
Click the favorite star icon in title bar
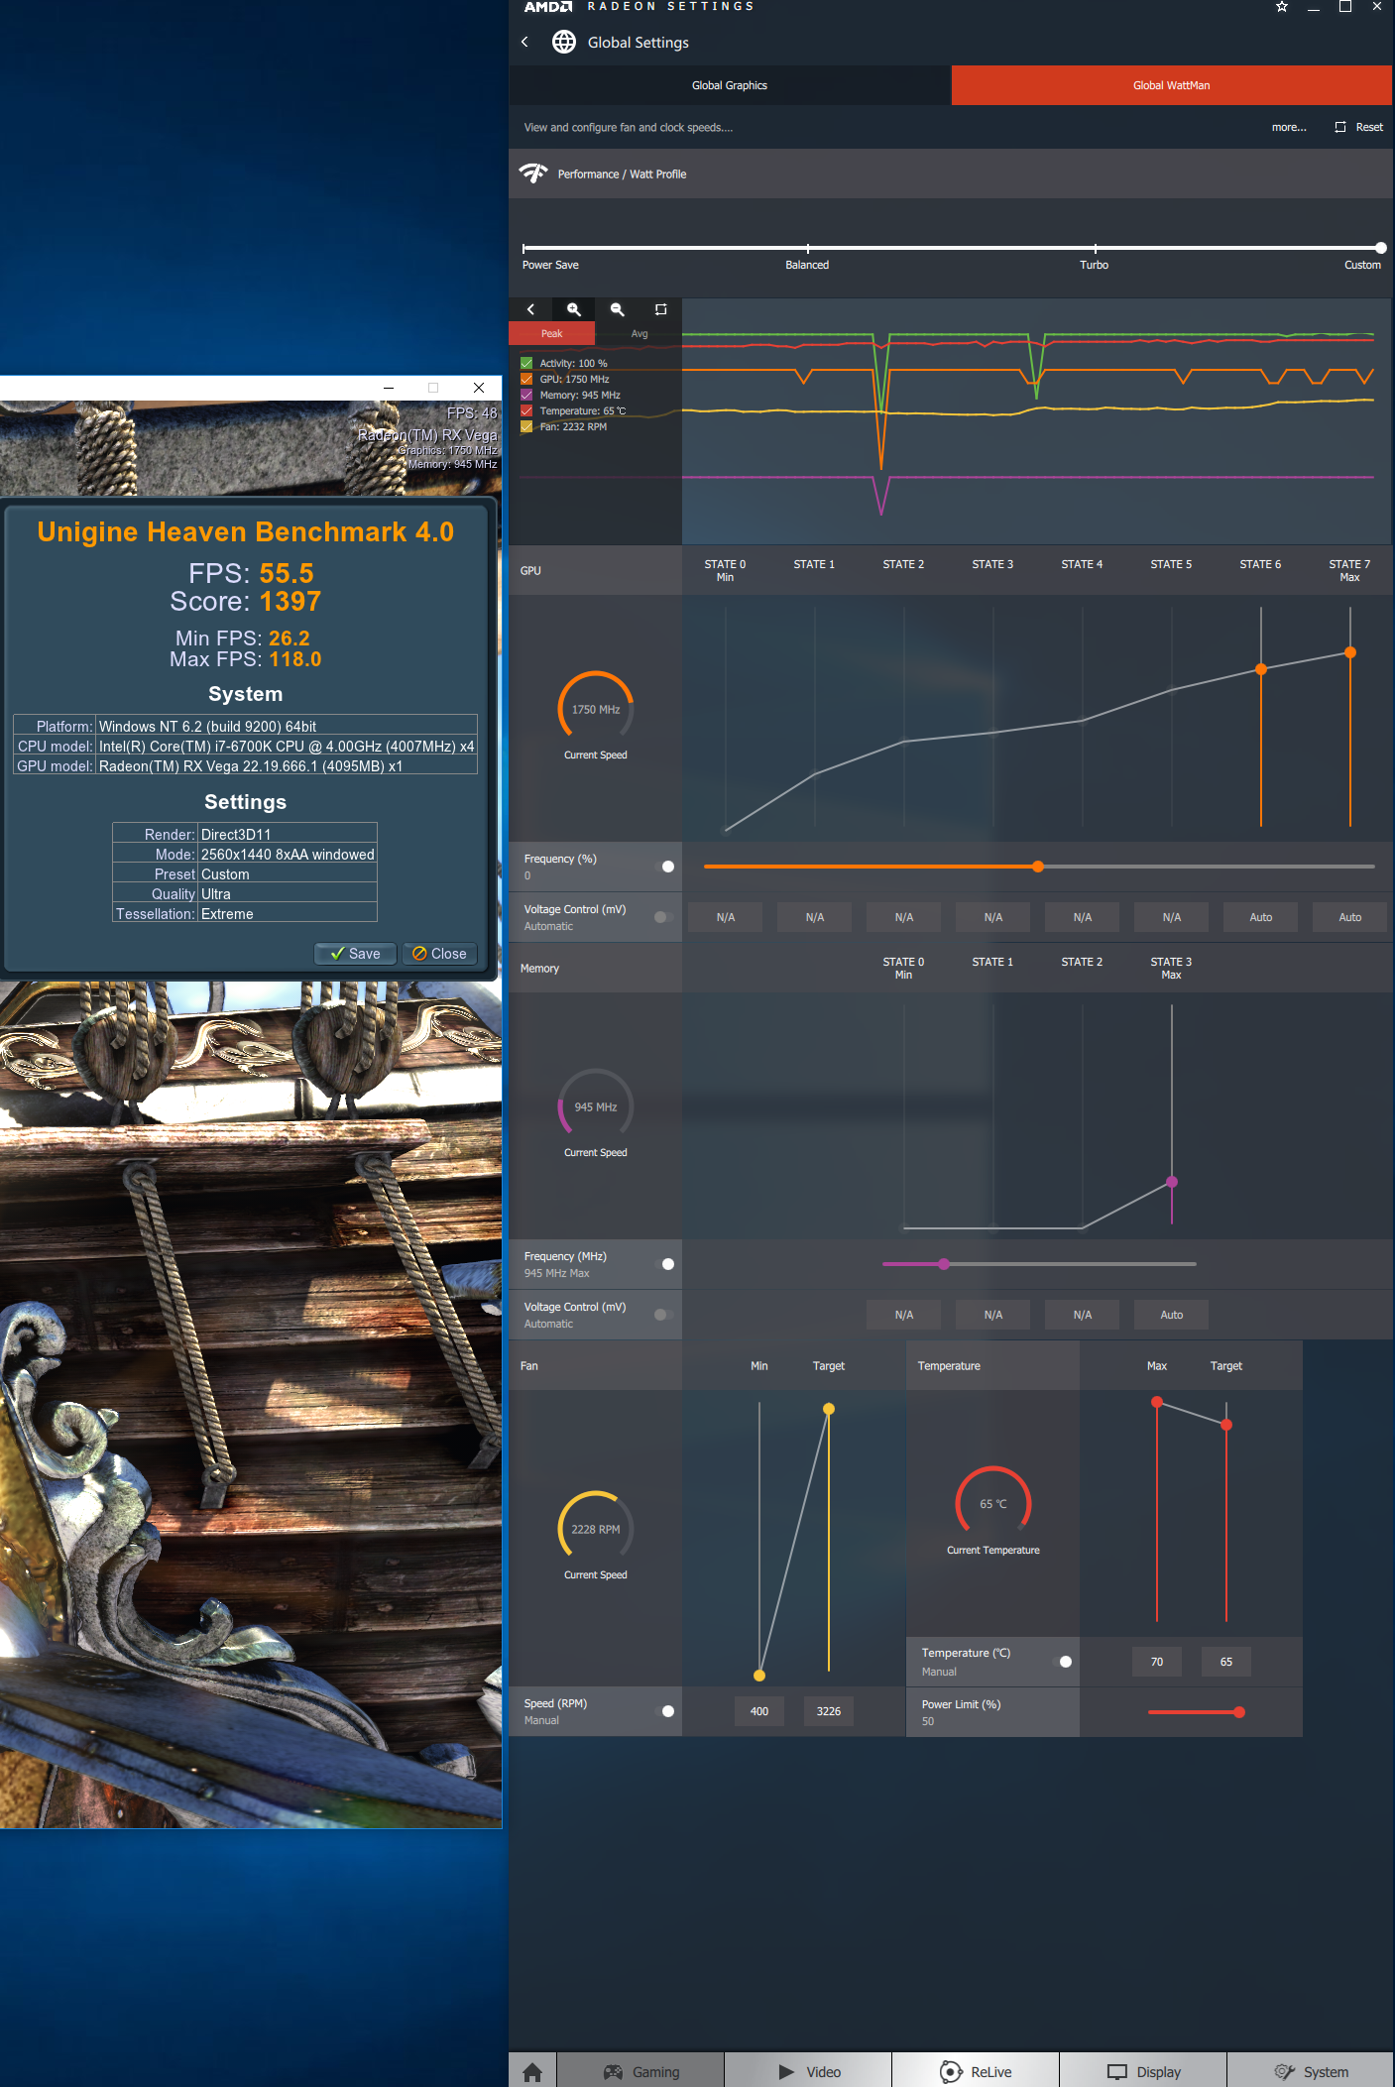point(1281,7)
